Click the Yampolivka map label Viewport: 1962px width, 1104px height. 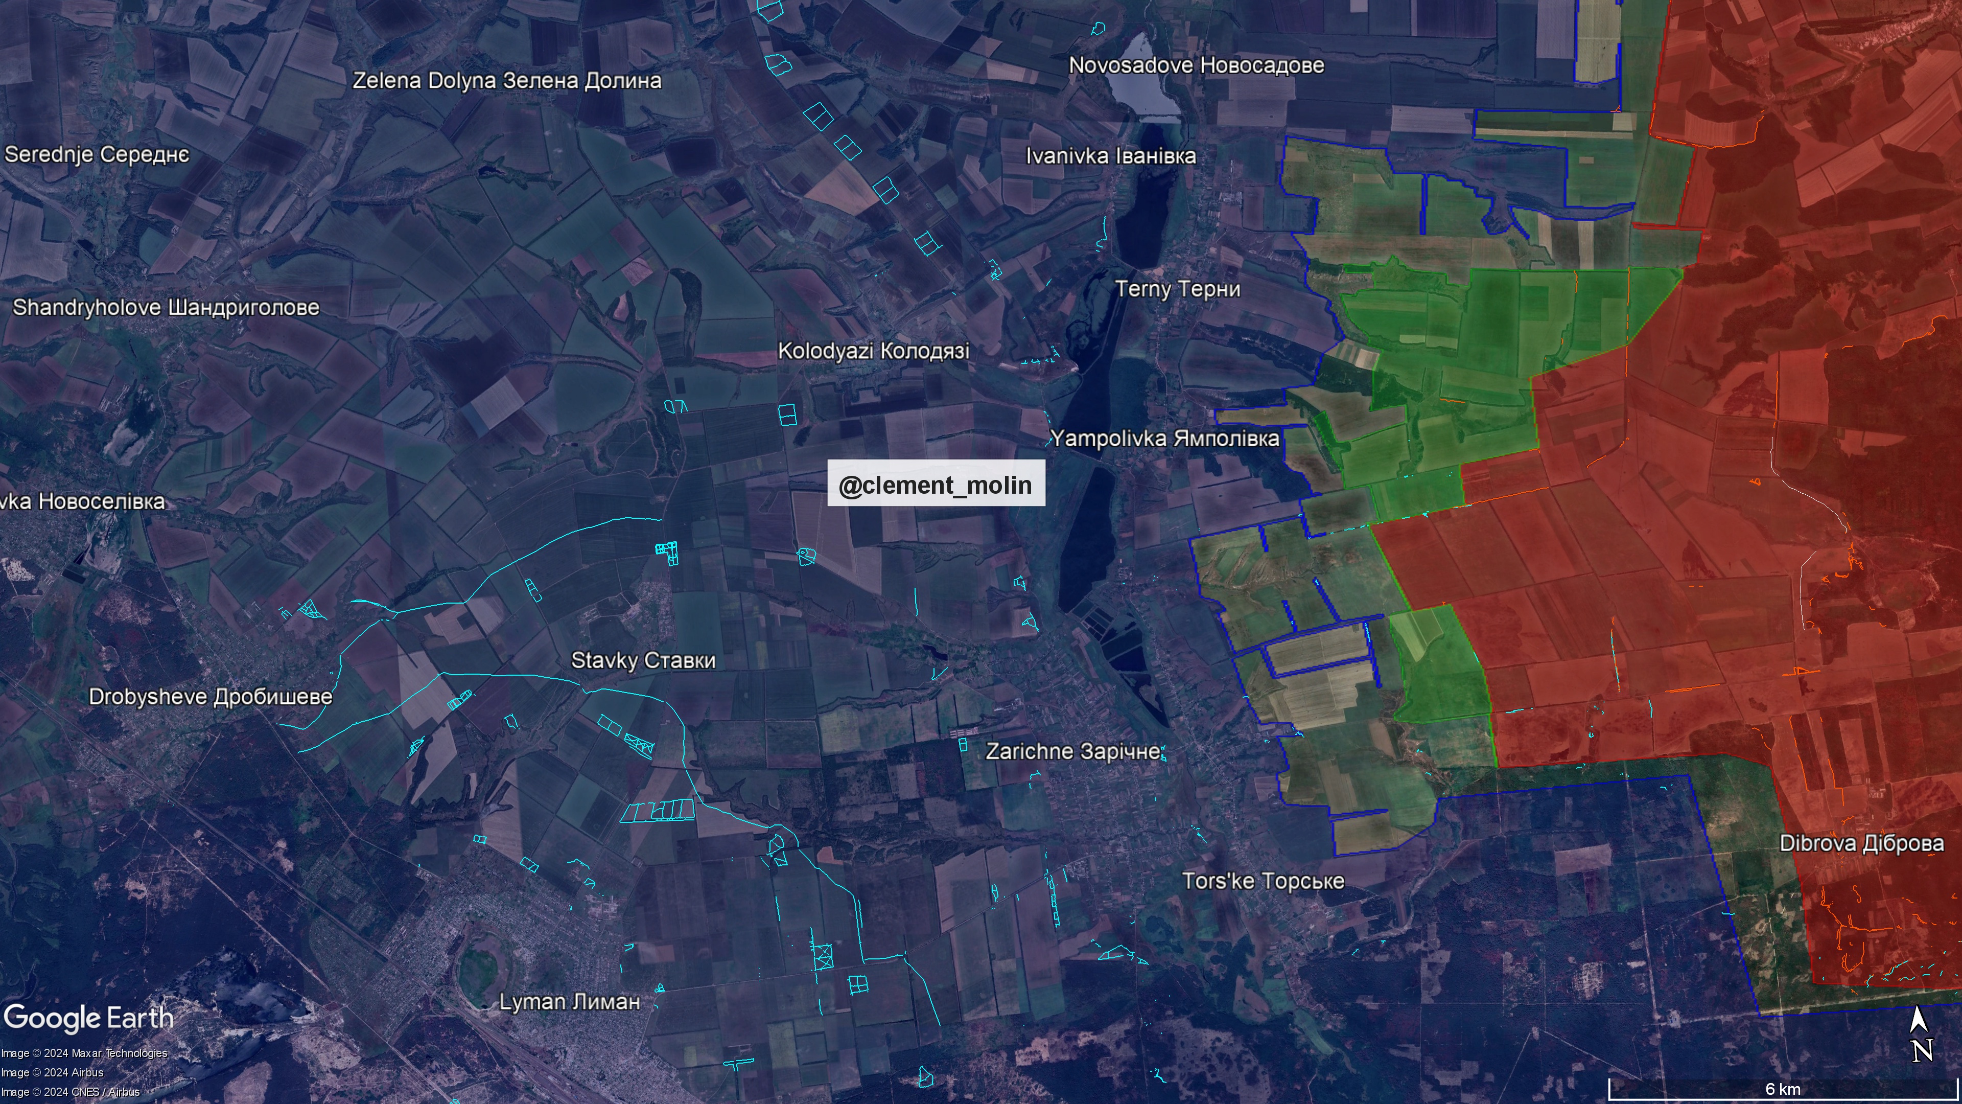coord(1164,438)
